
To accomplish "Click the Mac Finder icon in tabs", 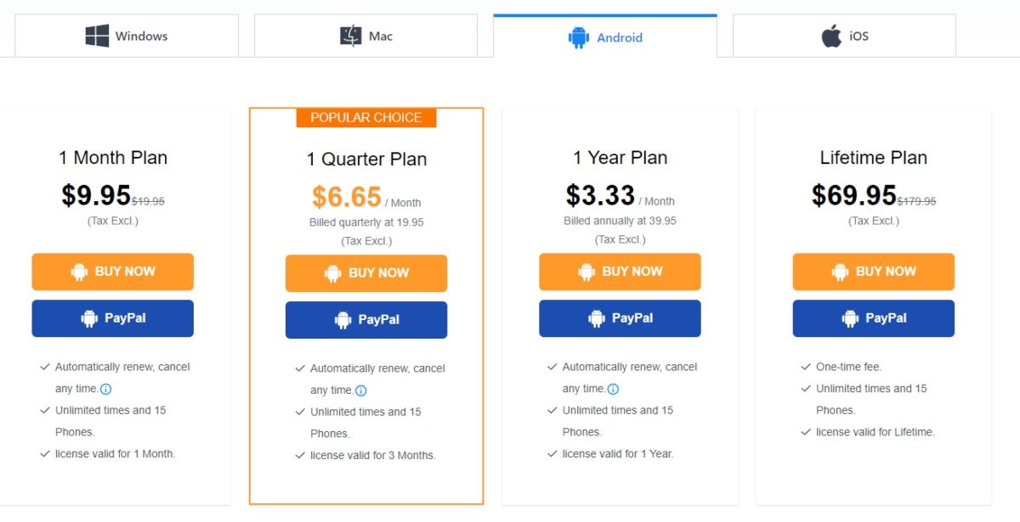I will pyautogui.click(x=351, y=36).
